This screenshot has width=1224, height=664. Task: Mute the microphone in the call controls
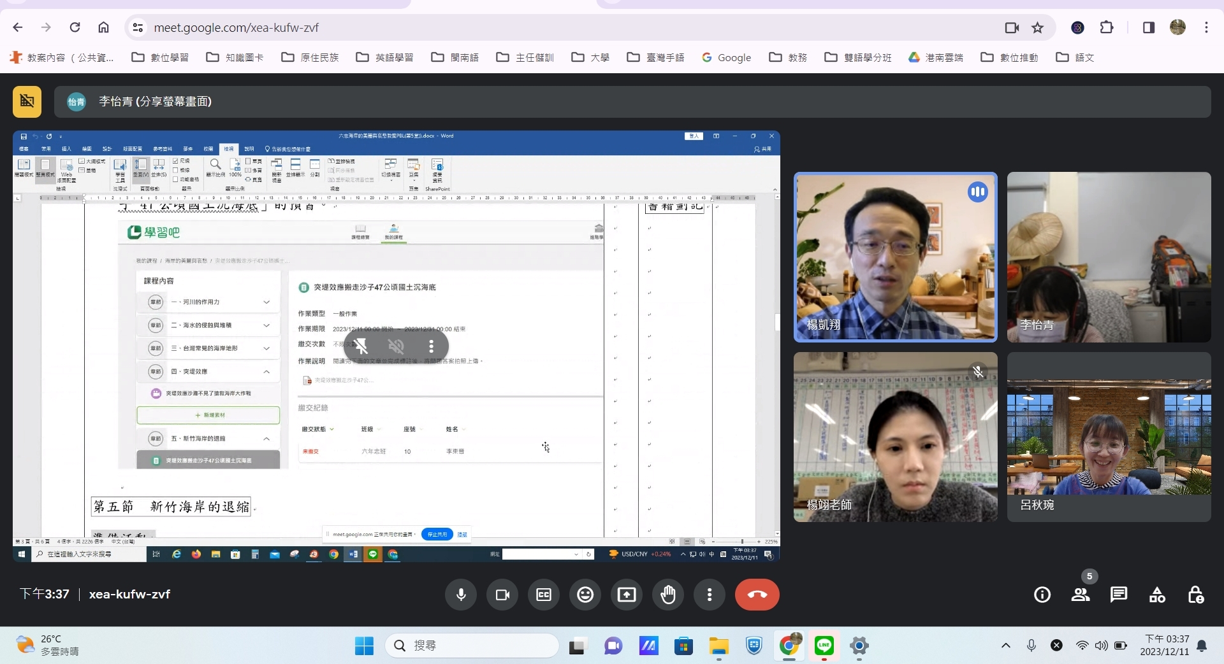[x=461, y=595]
